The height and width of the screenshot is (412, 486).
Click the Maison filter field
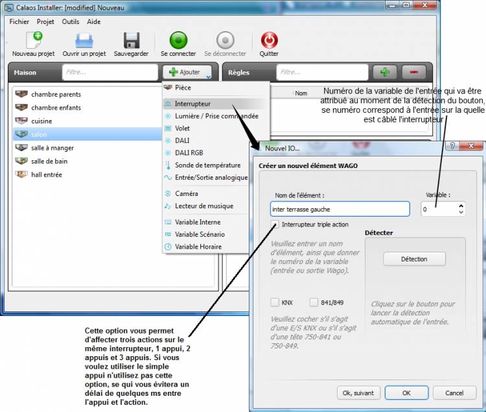[110, 72]
